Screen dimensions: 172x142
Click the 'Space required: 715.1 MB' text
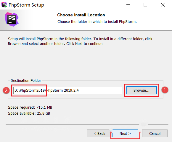point(30,107)
